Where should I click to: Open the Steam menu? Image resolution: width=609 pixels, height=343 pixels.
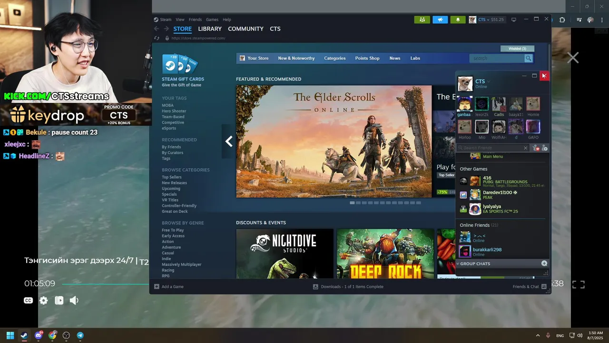click(166, 20)
